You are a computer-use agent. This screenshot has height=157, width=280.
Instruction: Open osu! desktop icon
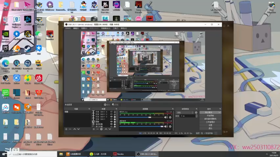pyautogui.click(x=138, y=19)
